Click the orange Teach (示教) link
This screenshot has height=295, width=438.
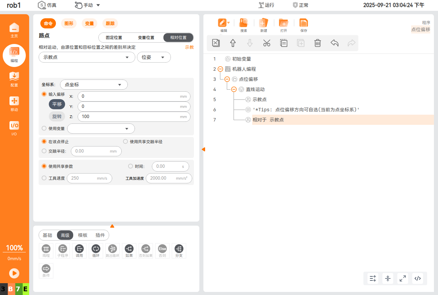tap(189, 47)
